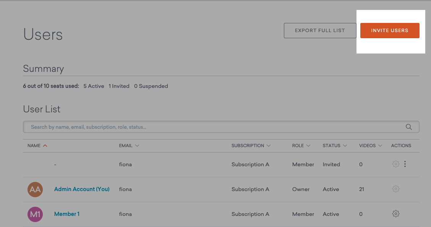Sort by Videos column
This screenshot has height=227, width=431.
(x=380, y=146)
